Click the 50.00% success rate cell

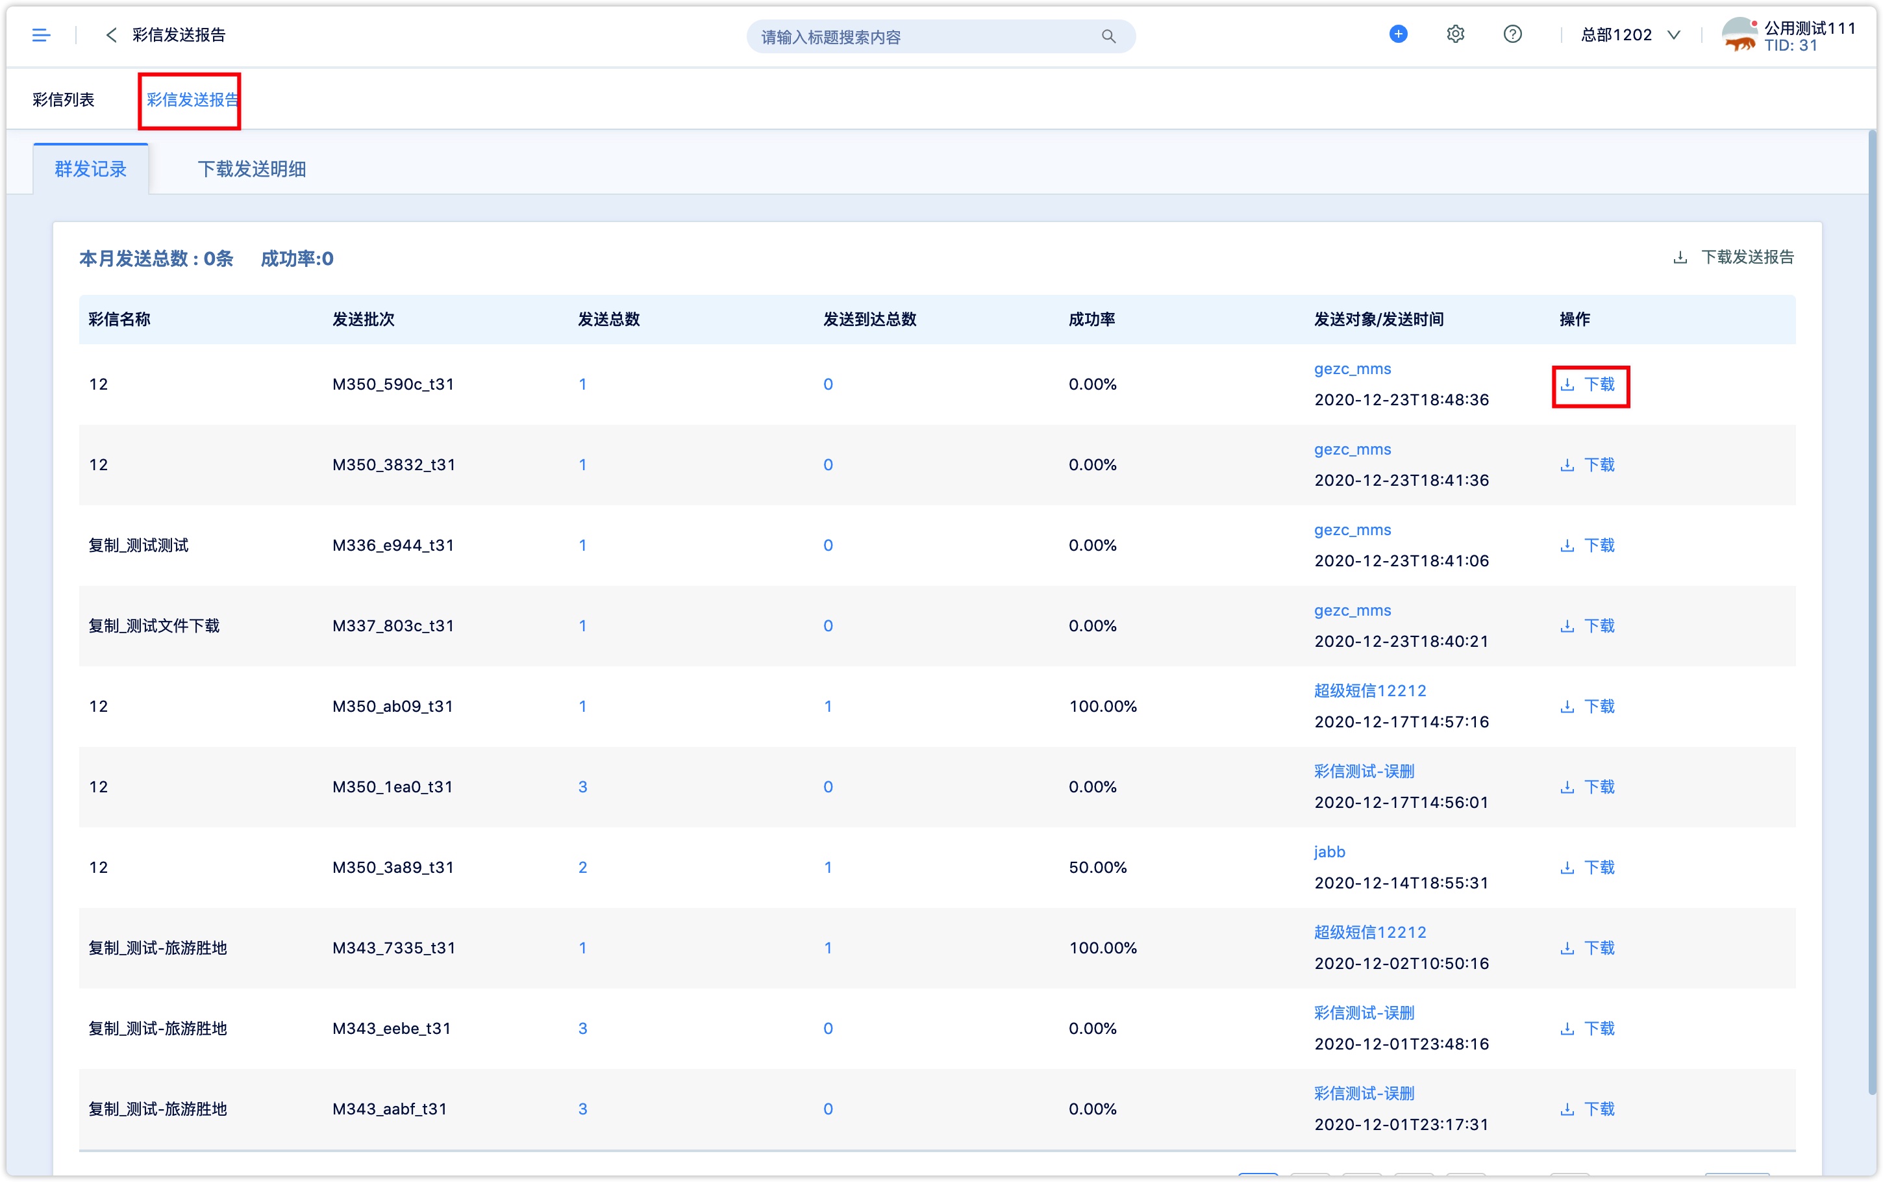tap(1098, 868)
